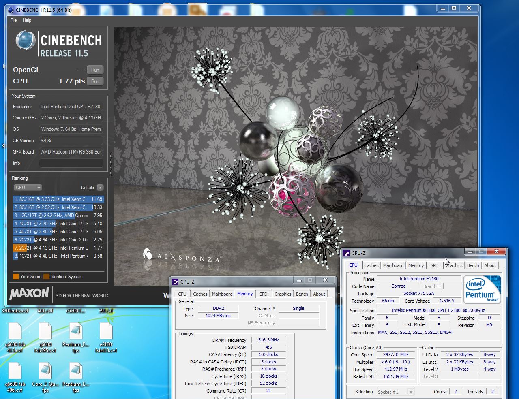Switch to Caches tab in front CPU-Z window
519x399 pixels.
click(x=371, y=265)
